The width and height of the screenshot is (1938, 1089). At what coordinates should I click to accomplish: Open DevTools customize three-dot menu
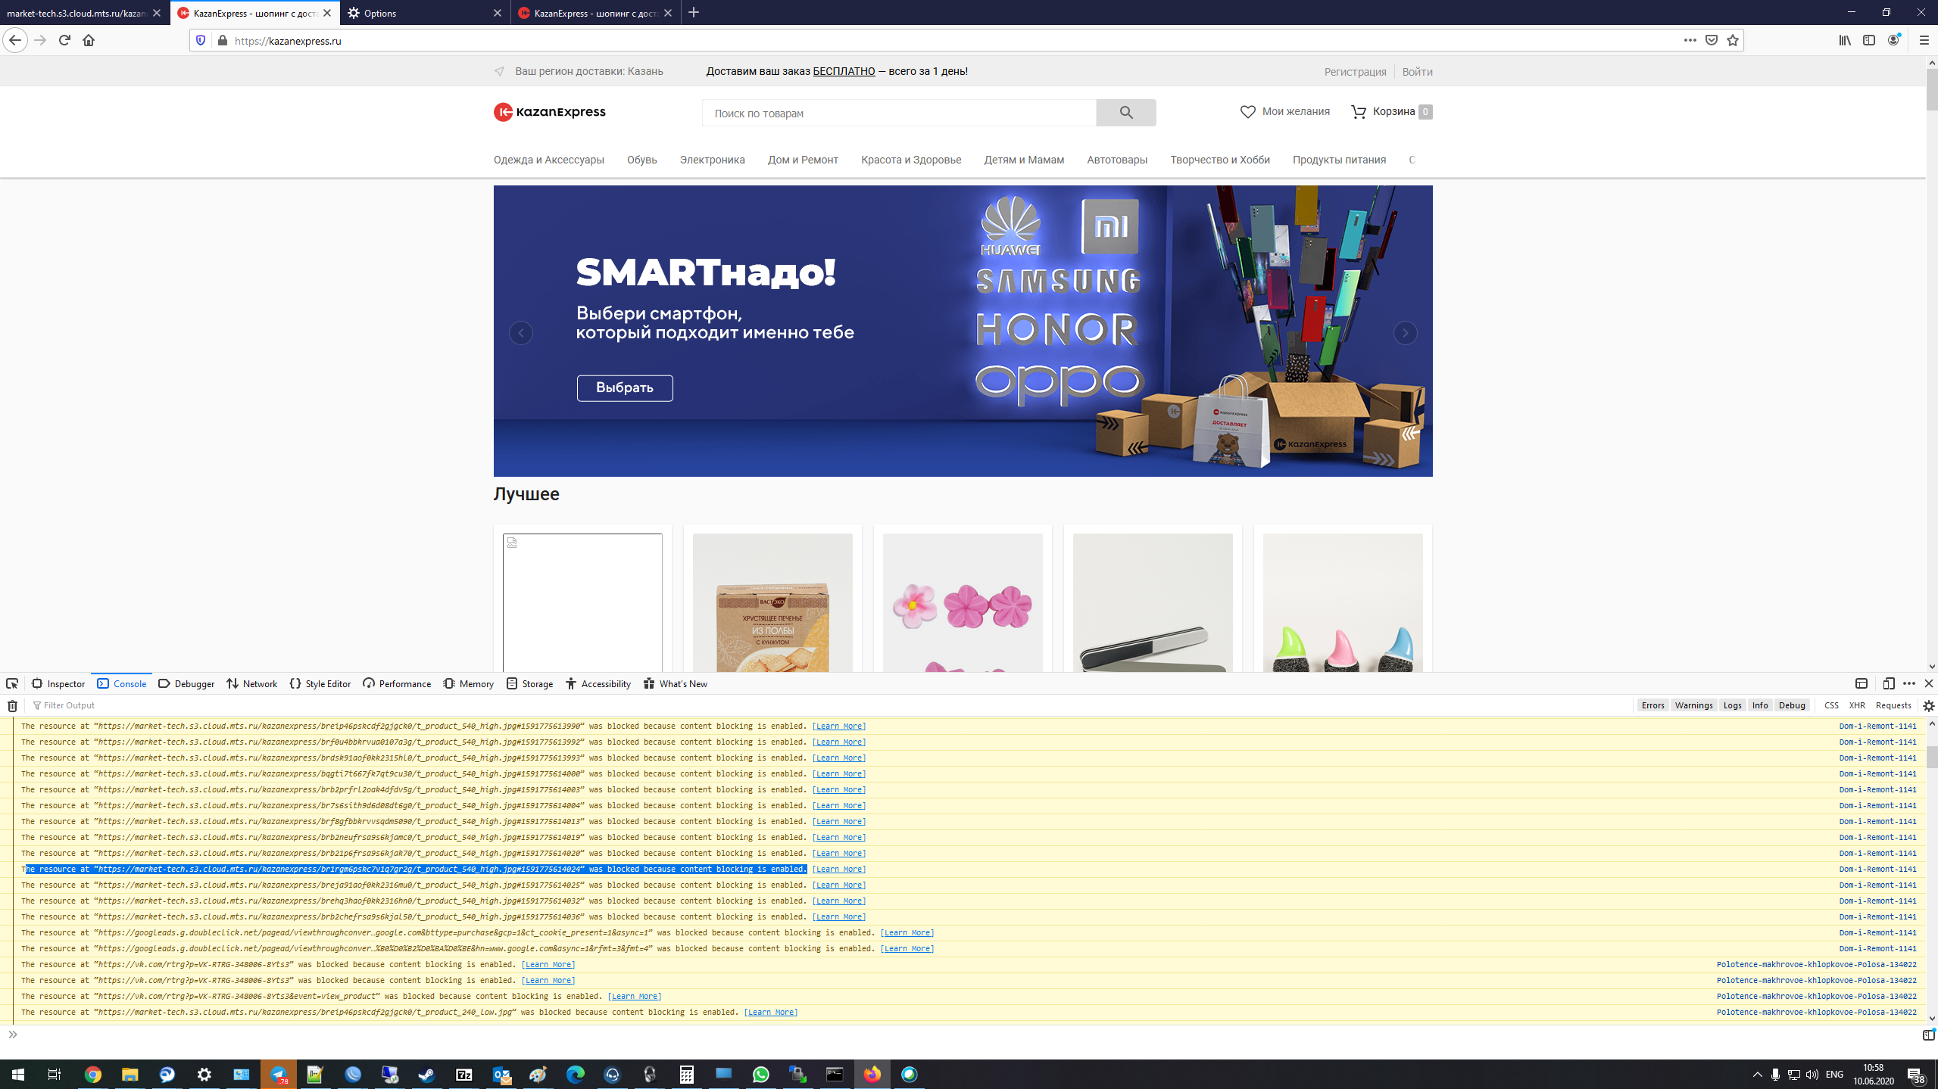1909,683
